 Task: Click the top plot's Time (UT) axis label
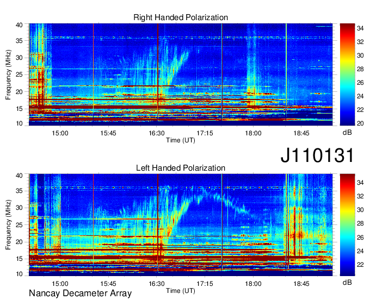[x=181, y=140]
